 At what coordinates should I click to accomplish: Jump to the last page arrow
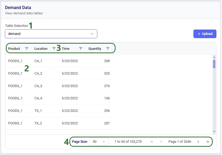208,142
